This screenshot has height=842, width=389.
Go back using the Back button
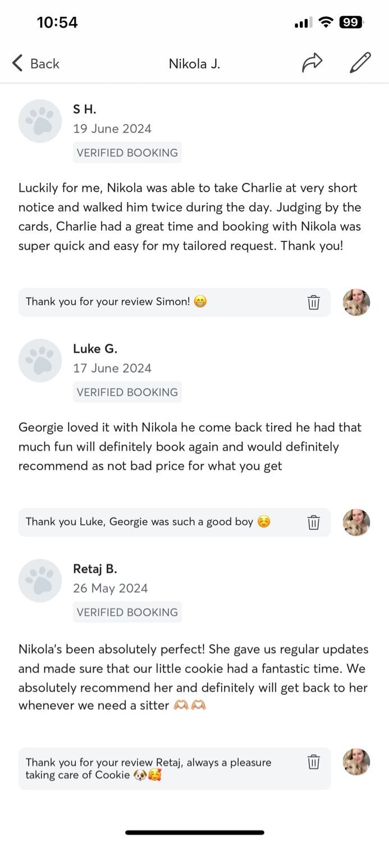[x=36, y=63]
